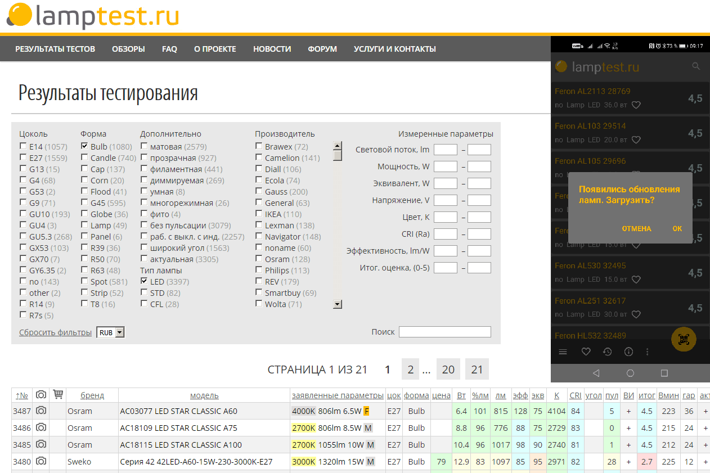The image size is (710, 473).
Task: Tap the three-dot more icon in phone app
Action: [648, 352]
